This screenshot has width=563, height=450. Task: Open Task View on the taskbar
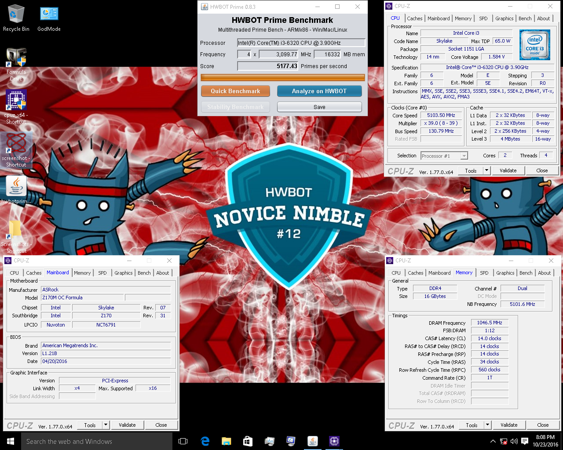click(x=183, y=441)
